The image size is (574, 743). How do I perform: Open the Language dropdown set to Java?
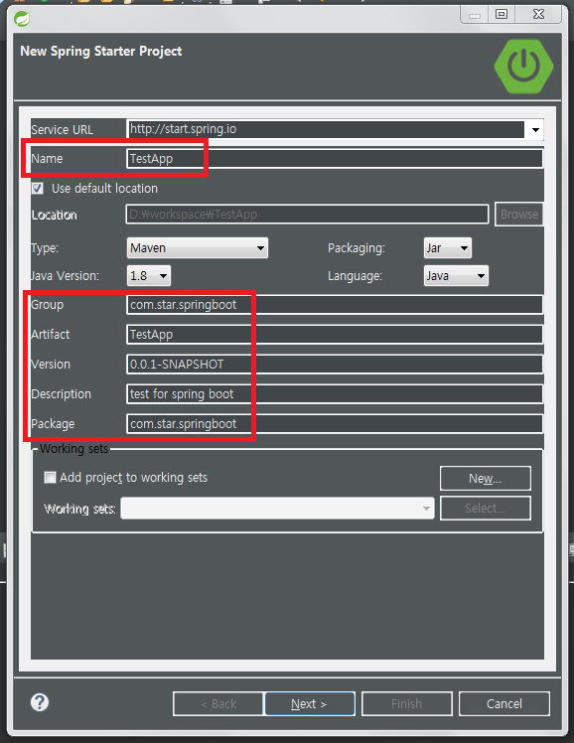456,276
